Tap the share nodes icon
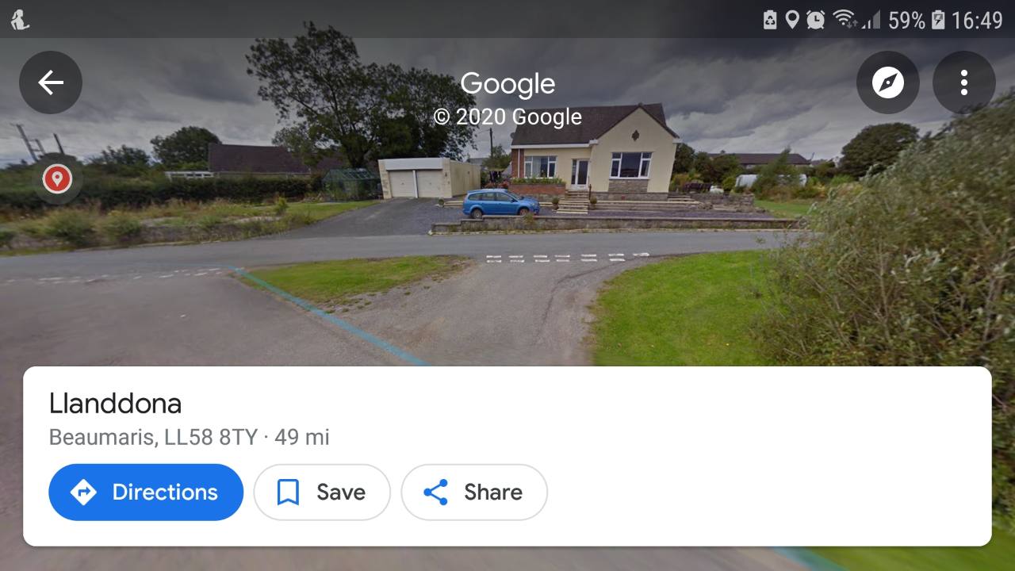Image resolution: width=1015 pixels, height=571 pixels. pos(436,492)
